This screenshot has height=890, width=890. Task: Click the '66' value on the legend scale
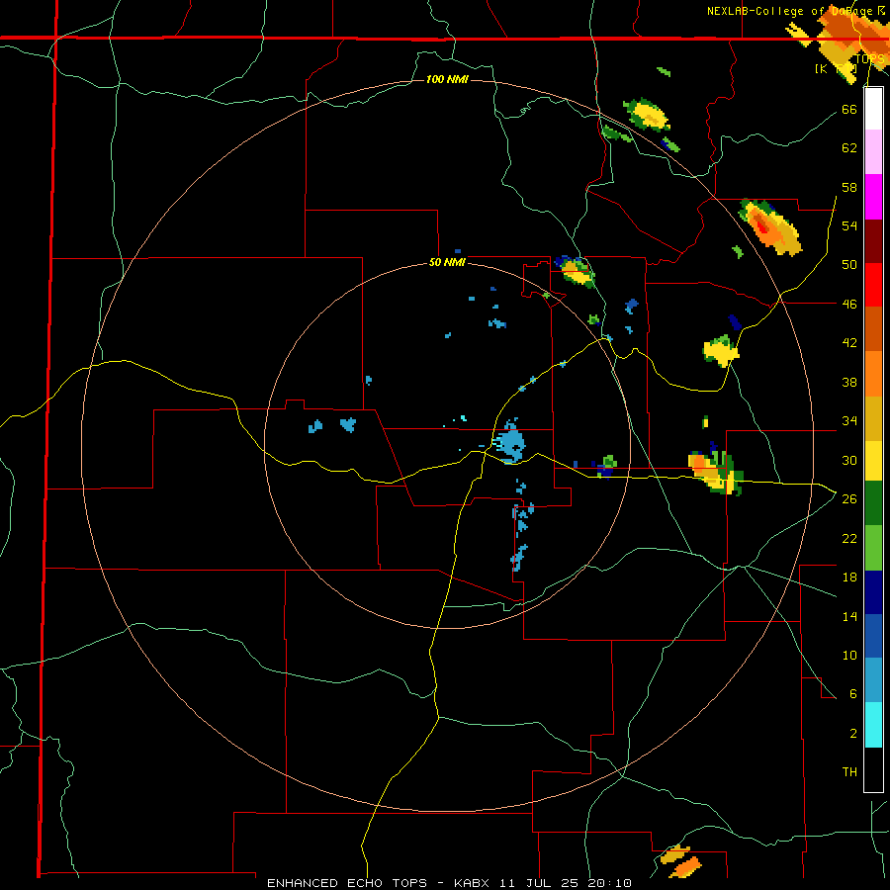point(849,109)
